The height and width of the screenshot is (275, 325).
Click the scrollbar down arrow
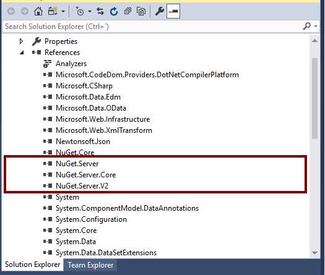pos(314,253)
